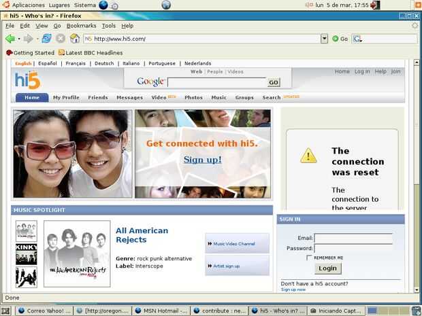The height and width of the screenshot is (316, 422).
Task: Click the Sign up! link
Action: pyautogui.click(x=202, y=160)
